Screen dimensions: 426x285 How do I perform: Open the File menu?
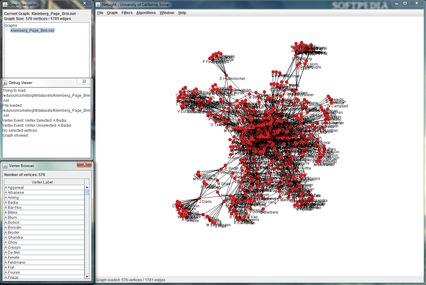pyautogui.click(x=100, y=13)
